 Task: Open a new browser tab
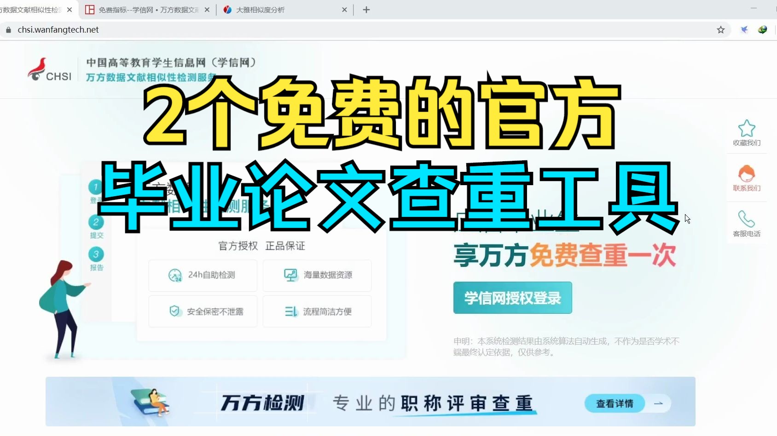coord(366,10)
